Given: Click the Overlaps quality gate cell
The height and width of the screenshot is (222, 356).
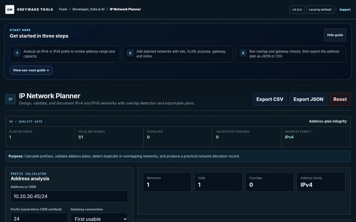Looking at the screenshot, I should [x=178, y=137].
